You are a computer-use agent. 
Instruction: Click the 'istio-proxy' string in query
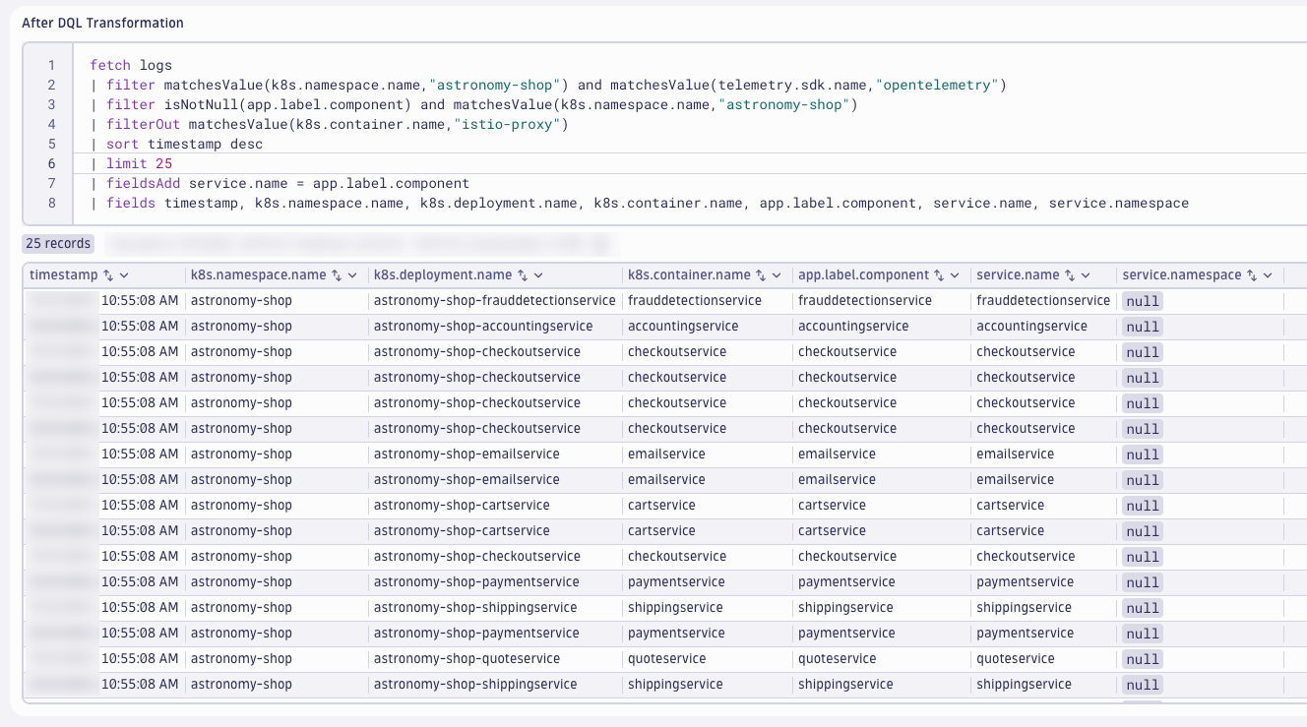click(506, 124)
